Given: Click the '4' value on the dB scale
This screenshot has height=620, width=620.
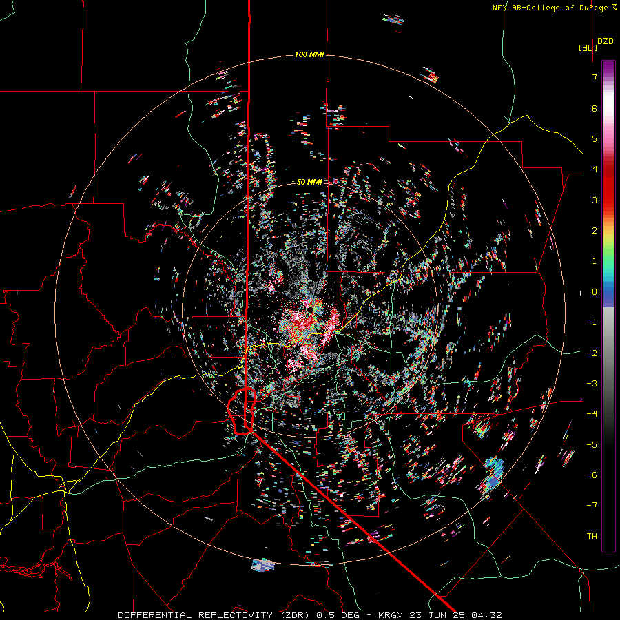Looking at the screenshot, I should [x=595, y=169].
